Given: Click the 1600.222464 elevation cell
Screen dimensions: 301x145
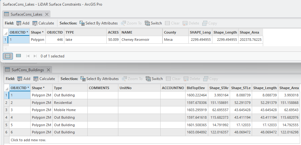Looking at the screenshot, I should [x=197, y=95].
